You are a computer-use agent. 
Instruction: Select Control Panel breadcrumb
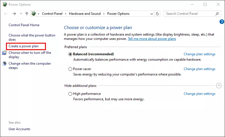point(52,14)
